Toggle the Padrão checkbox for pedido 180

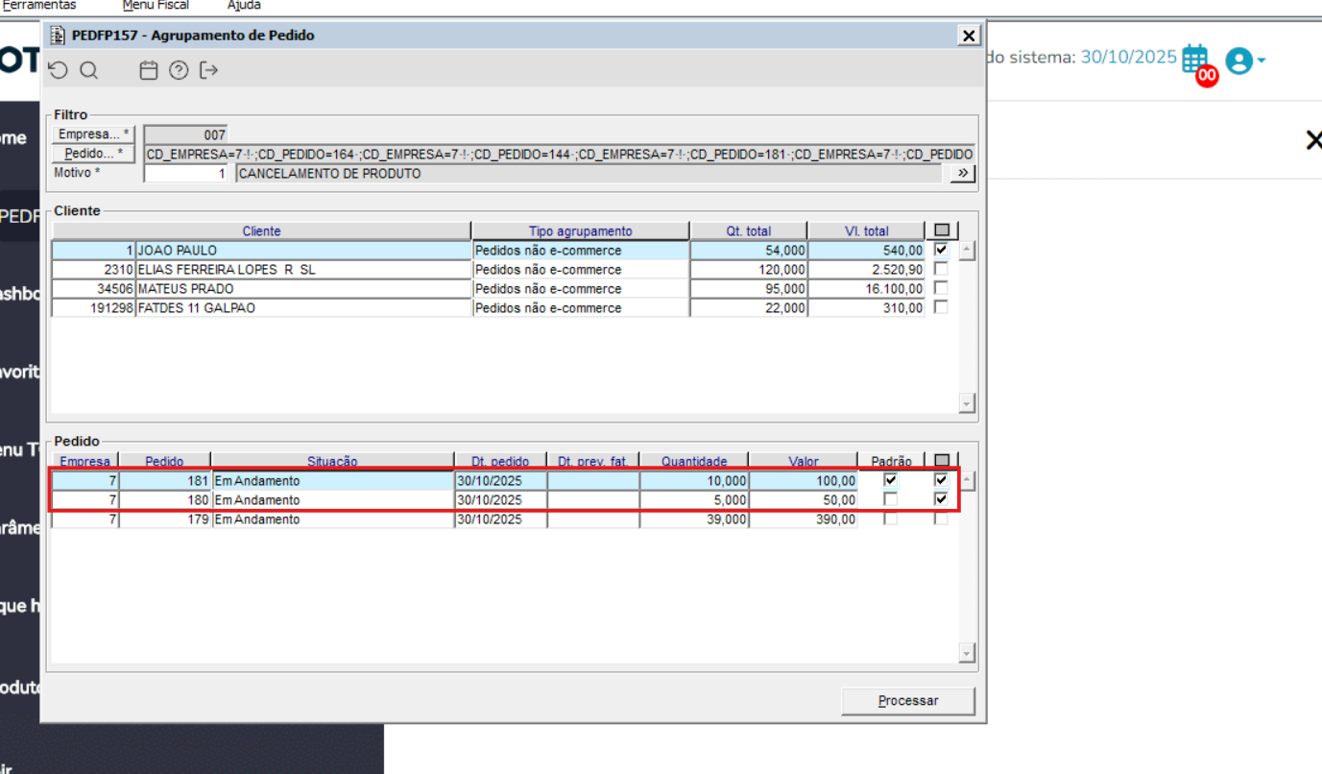pyautogui.click(x=891, y=499)
